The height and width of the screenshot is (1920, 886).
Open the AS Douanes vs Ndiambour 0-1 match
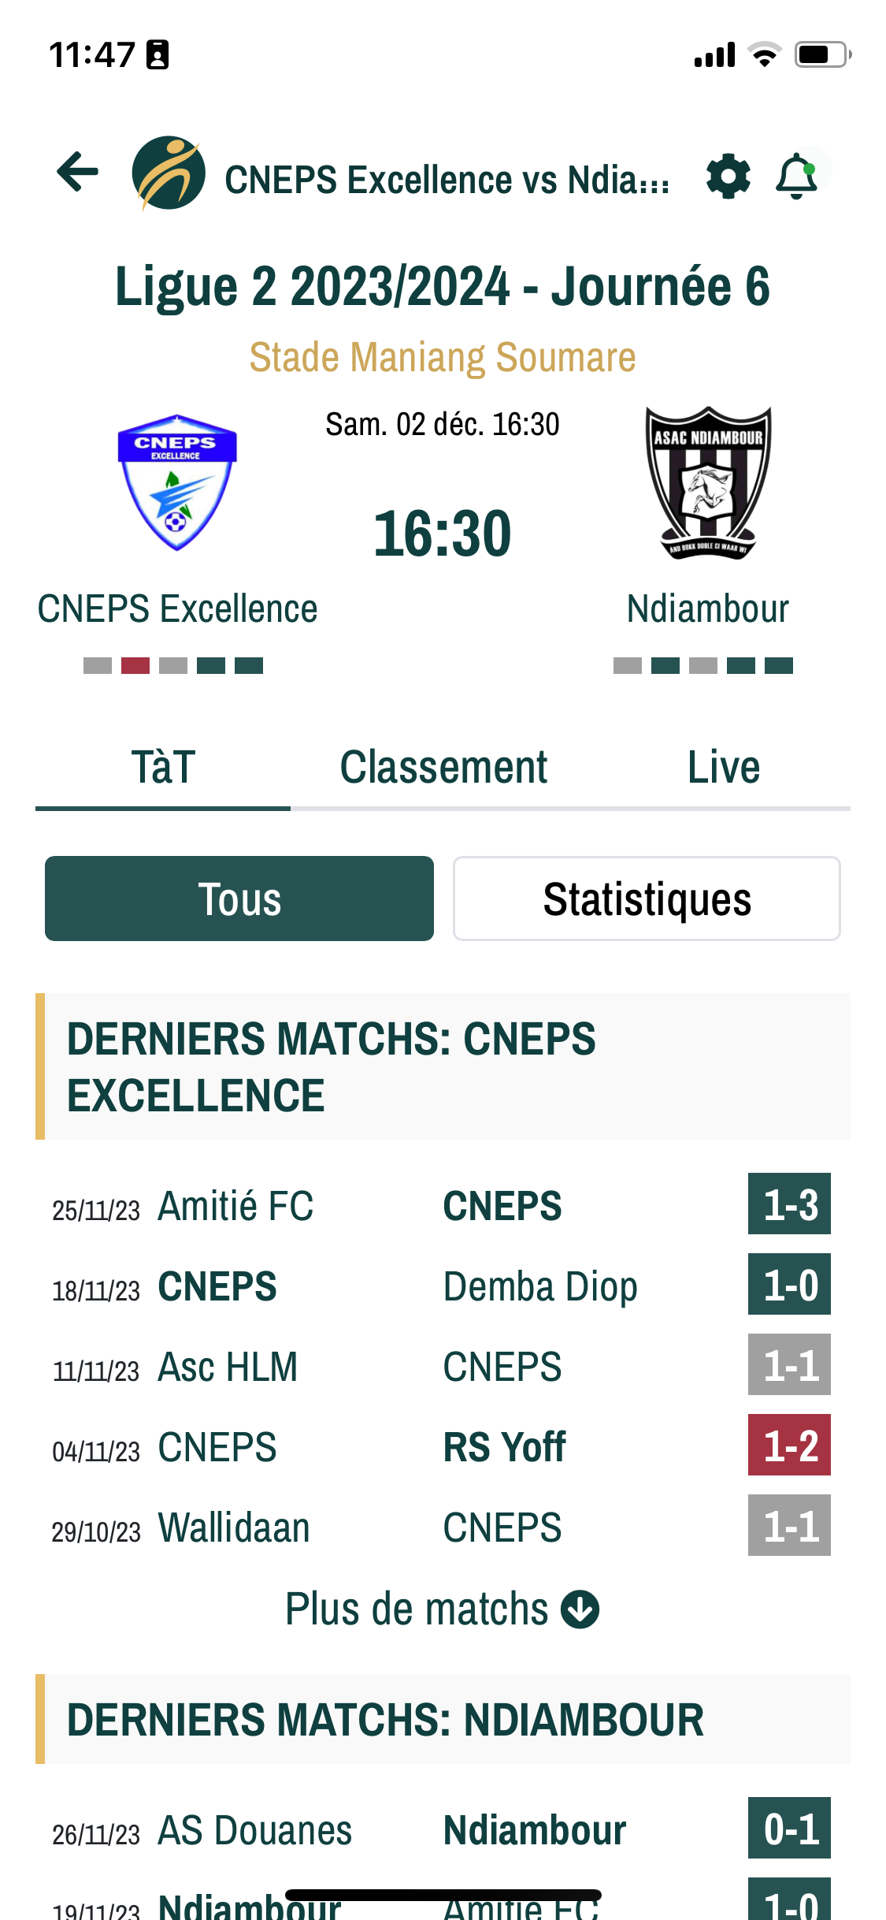442,1829
